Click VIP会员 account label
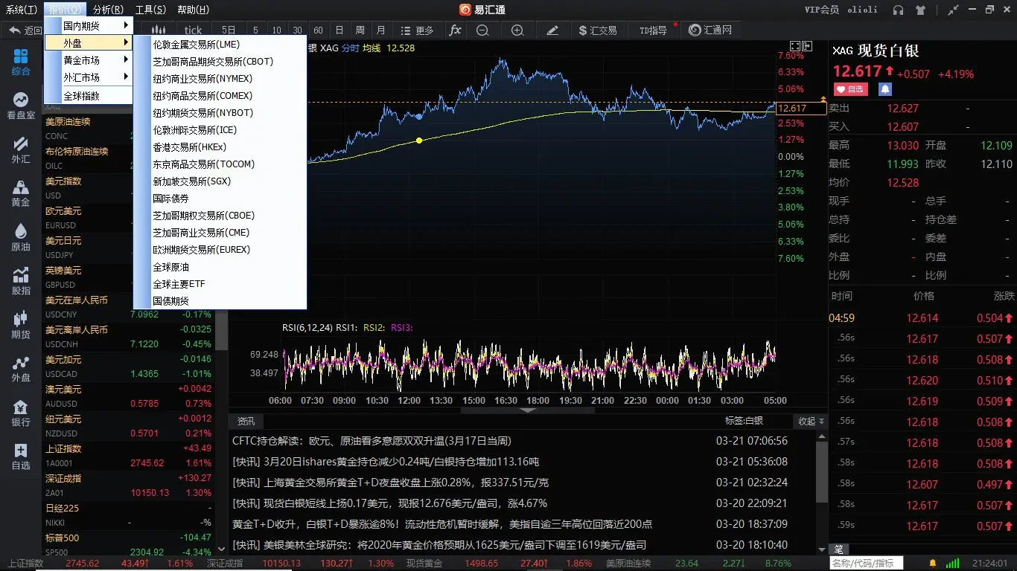The height and width of the screenshot is (571, 1017). click(x=822, y=10)
